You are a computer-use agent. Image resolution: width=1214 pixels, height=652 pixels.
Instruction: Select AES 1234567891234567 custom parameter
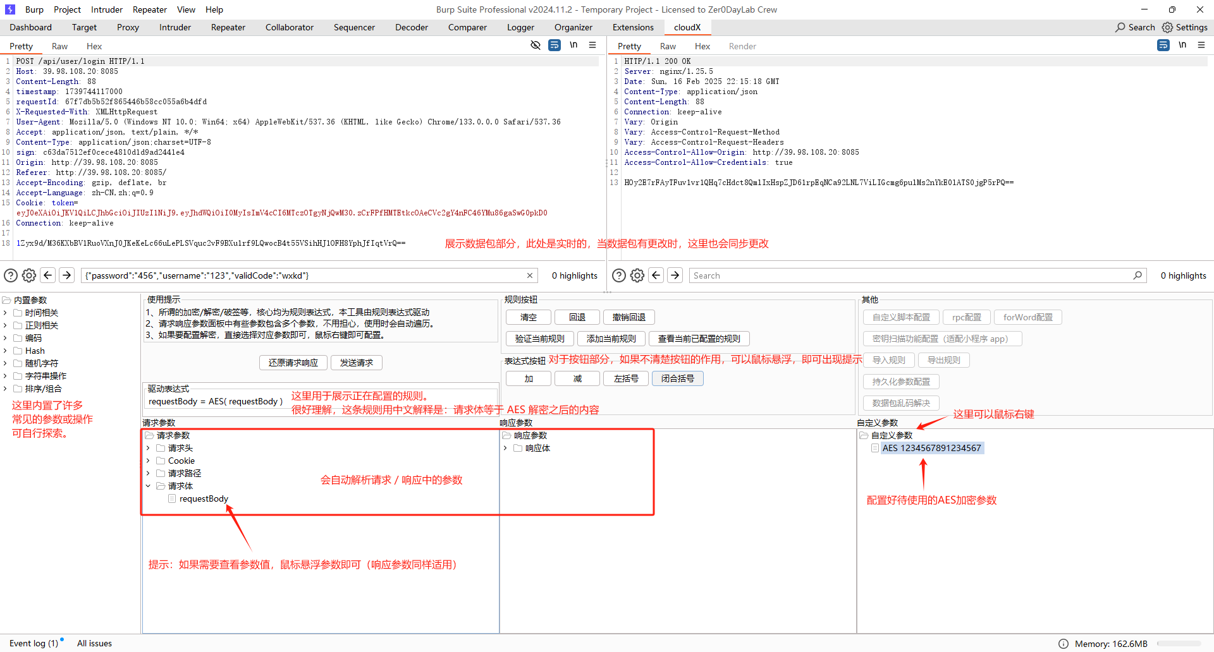coord(931,448)
